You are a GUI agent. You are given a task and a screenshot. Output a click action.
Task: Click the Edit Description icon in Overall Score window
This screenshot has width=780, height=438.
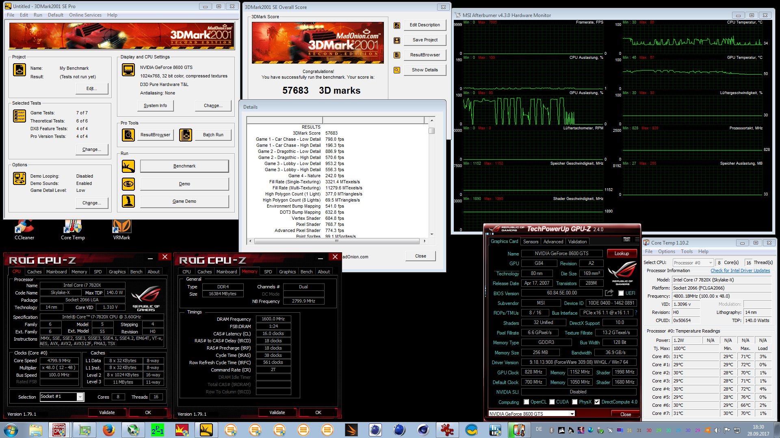[397, 26]
